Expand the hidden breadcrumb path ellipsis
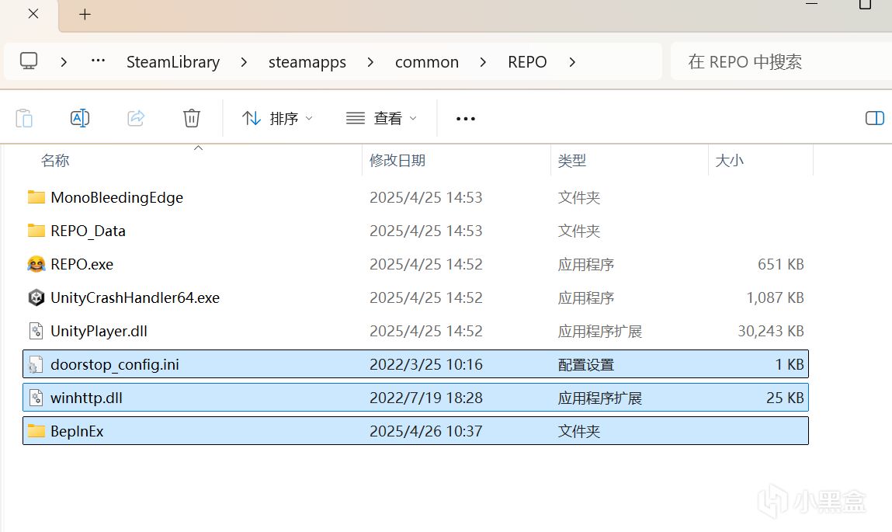The height and width of the screenshot is (532, 892). pos(98,61)
